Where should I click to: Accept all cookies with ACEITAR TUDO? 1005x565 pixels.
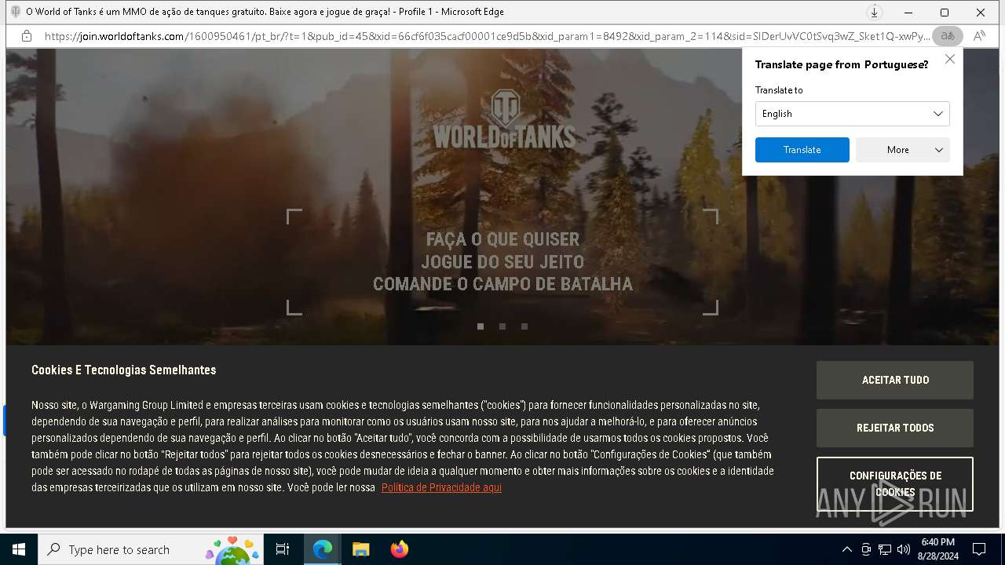point(894,380)
